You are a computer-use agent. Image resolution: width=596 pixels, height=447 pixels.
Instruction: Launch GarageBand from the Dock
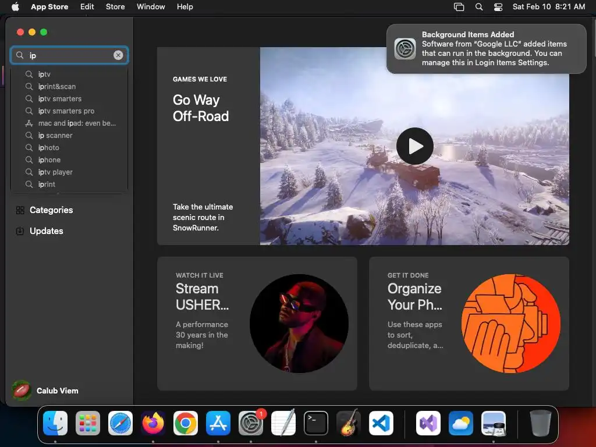[349, 423]
